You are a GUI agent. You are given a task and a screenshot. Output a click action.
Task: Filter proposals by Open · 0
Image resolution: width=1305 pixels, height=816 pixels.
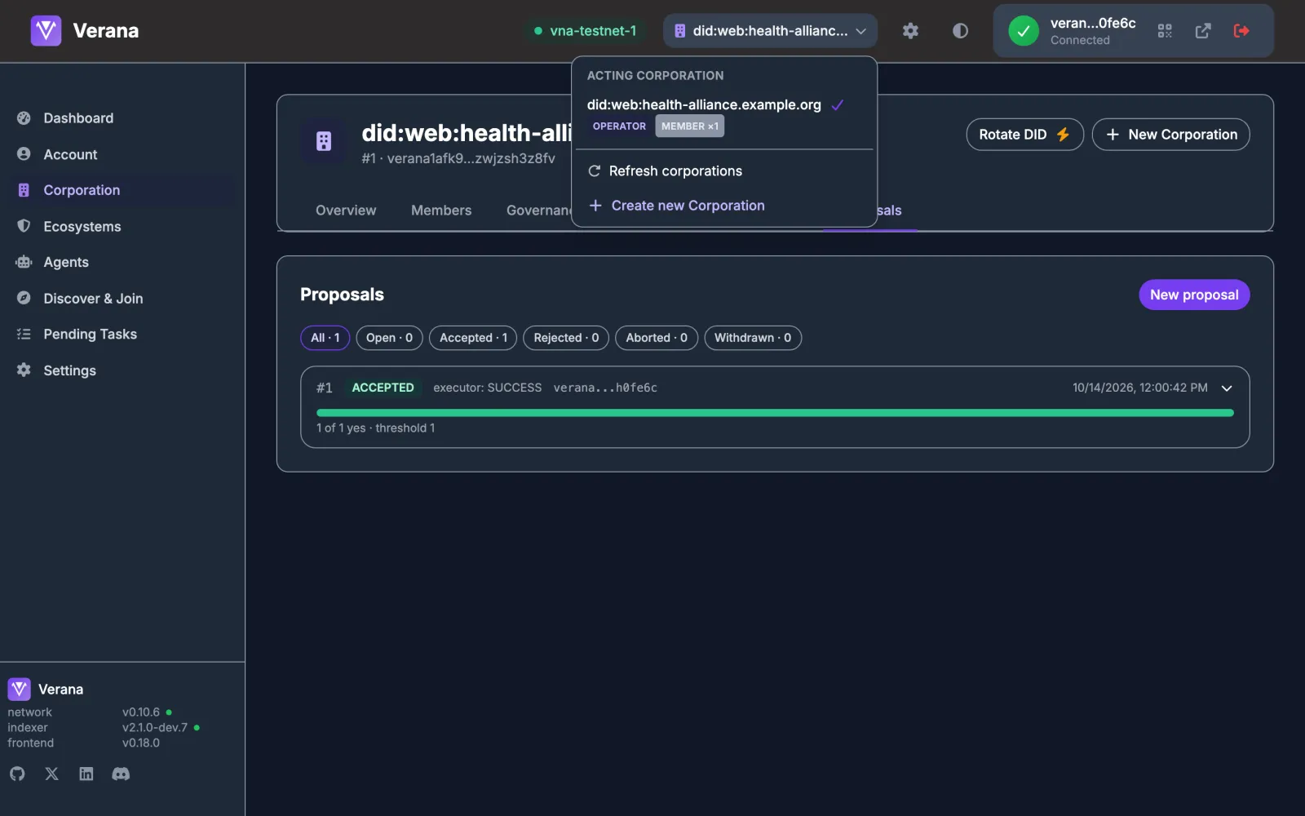click(389, 338)
